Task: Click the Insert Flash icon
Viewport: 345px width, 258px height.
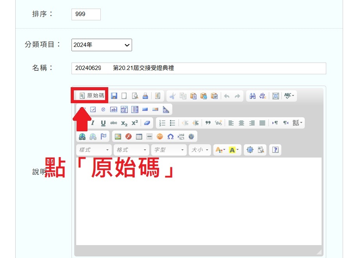Action: point(129,137)
